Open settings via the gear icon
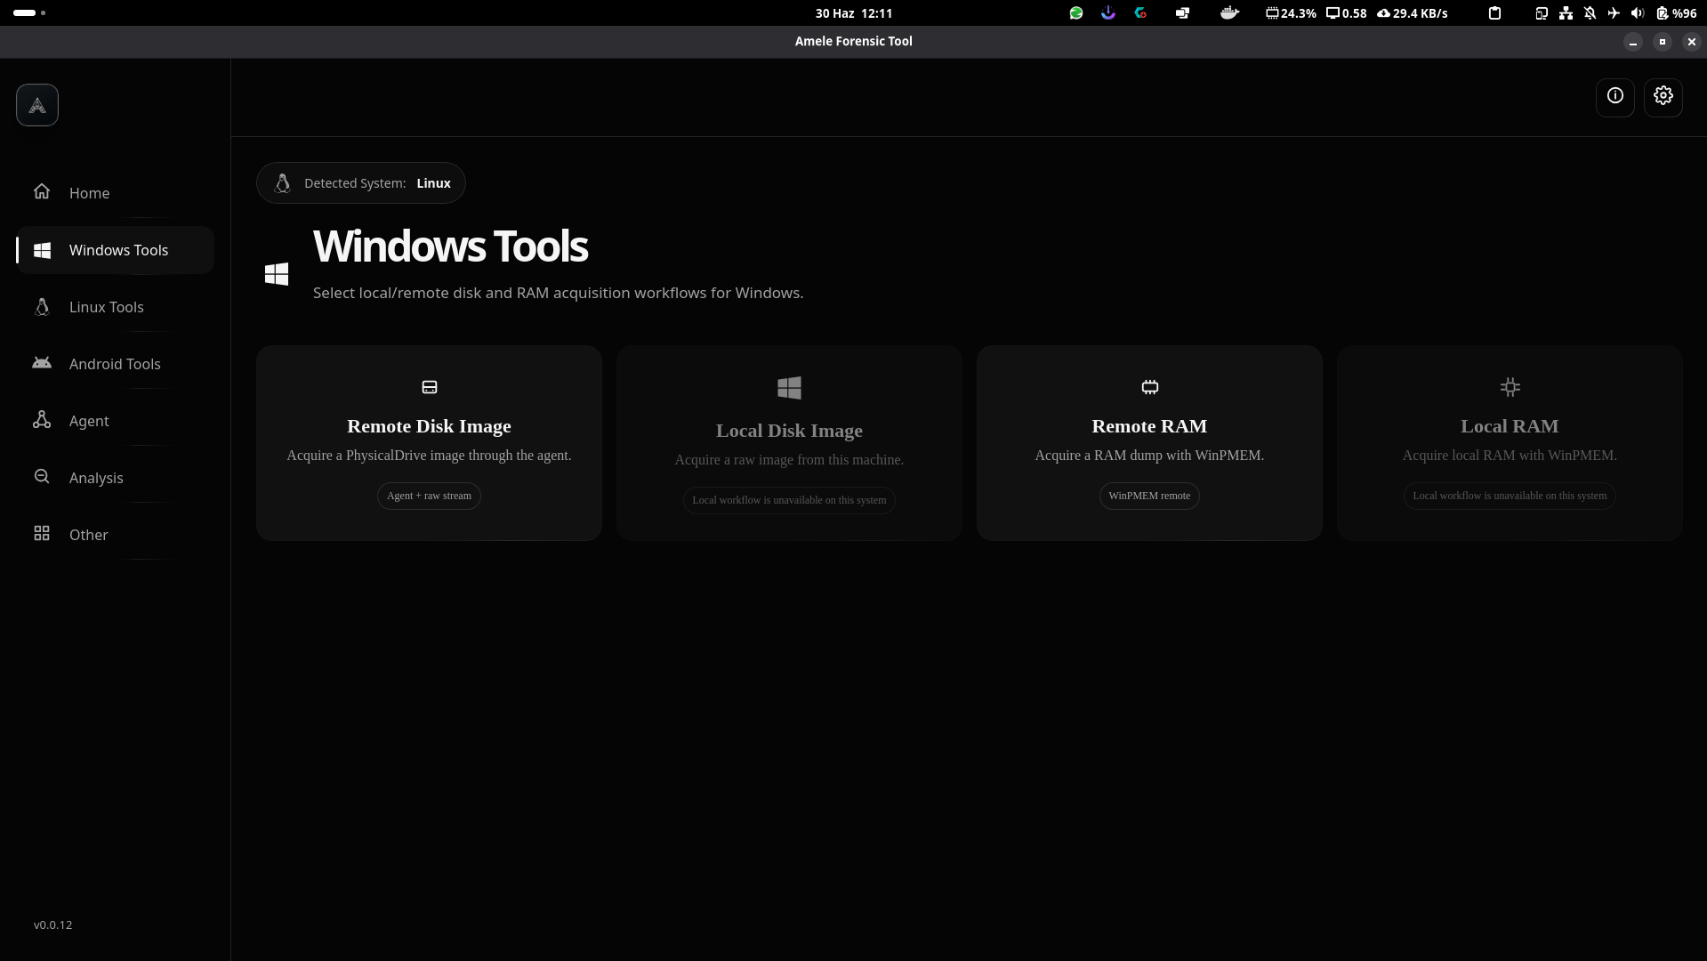The image size is (1707, 961). click(1663, 96)
